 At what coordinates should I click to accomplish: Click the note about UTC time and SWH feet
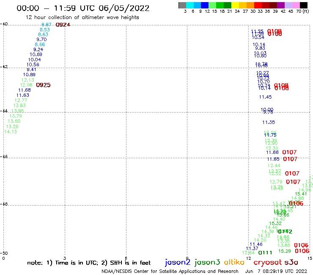click(x=89, y=263)
